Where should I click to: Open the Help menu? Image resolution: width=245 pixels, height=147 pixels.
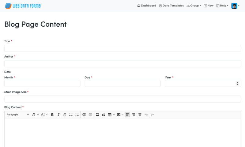(x=222, y=6)
